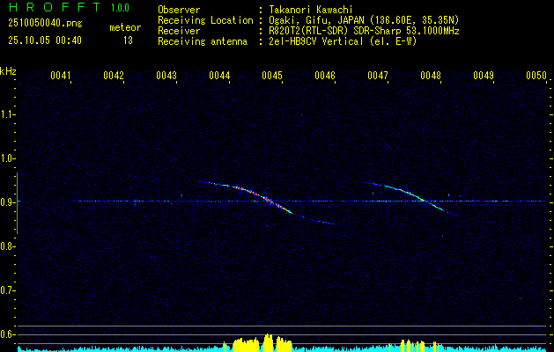Click the left meteor echo trace
Screen dimensions: 554x352
264,198
